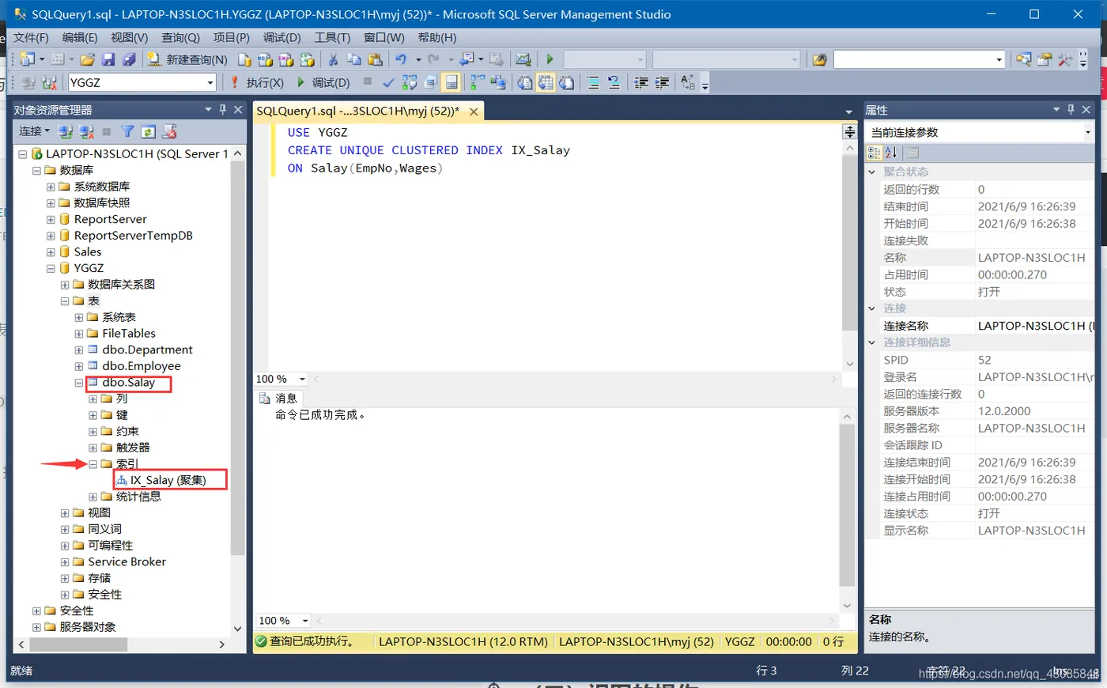Viewport: 1107px width, 688px height.
Task: Decrease indent icon in SQL toolbar
Action: [641, 82]
